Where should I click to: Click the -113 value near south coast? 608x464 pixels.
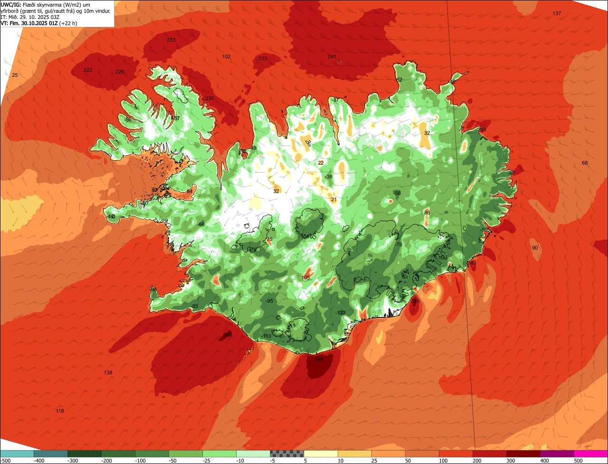click(x=266, y=336)
